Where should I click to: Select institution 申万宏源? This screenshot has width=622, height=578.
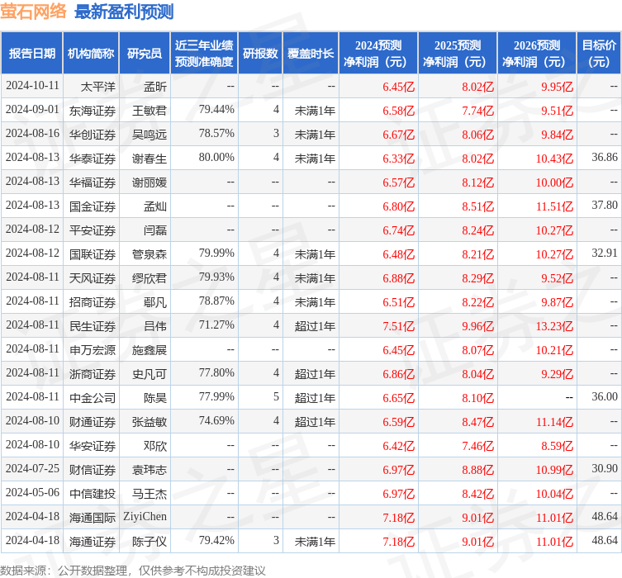point(92,350)
